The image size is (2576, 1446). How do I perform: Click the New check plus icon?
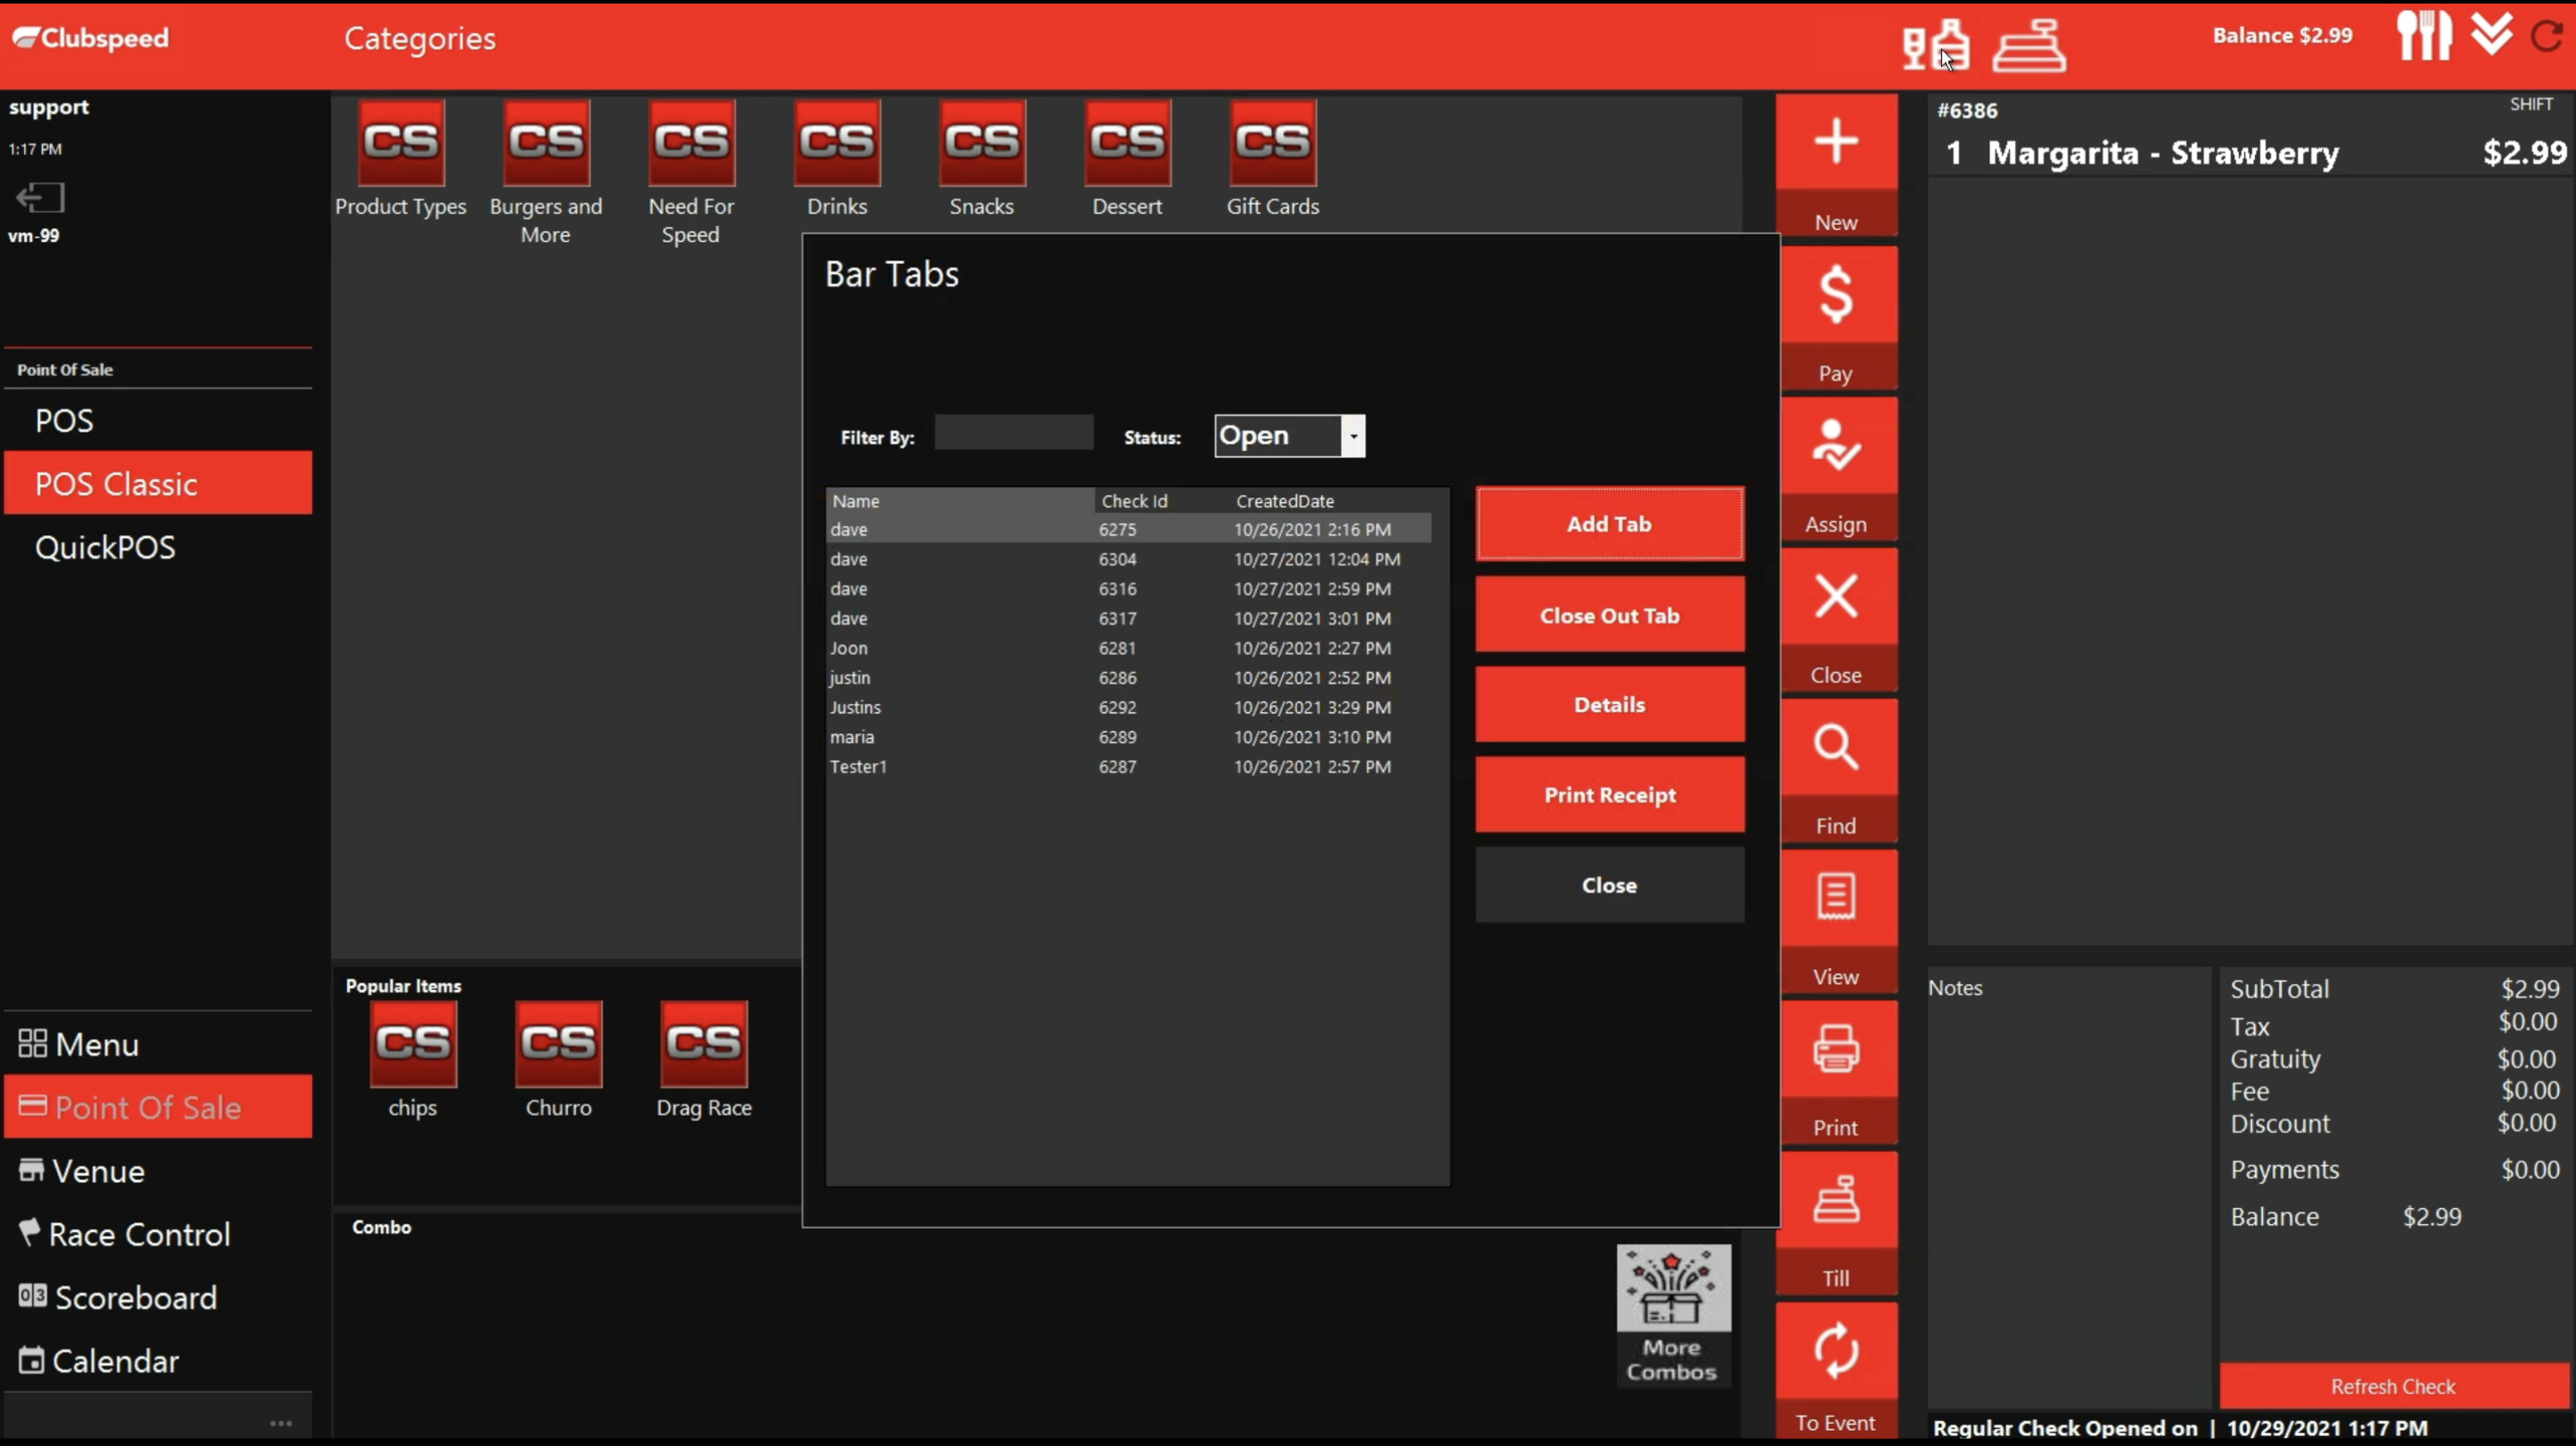coord(1836,142)
